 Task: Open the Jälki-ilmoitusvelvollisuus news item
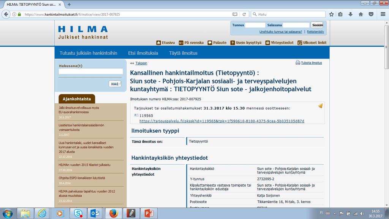[79, 110]
